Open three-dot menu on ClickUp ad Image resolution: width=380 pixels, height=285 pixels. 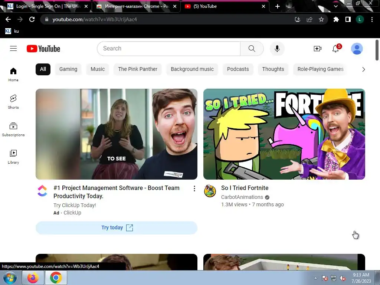[194, 189]
